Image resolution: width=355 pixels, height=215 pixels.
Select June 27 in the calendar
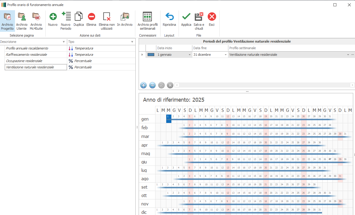click(330, 159)
